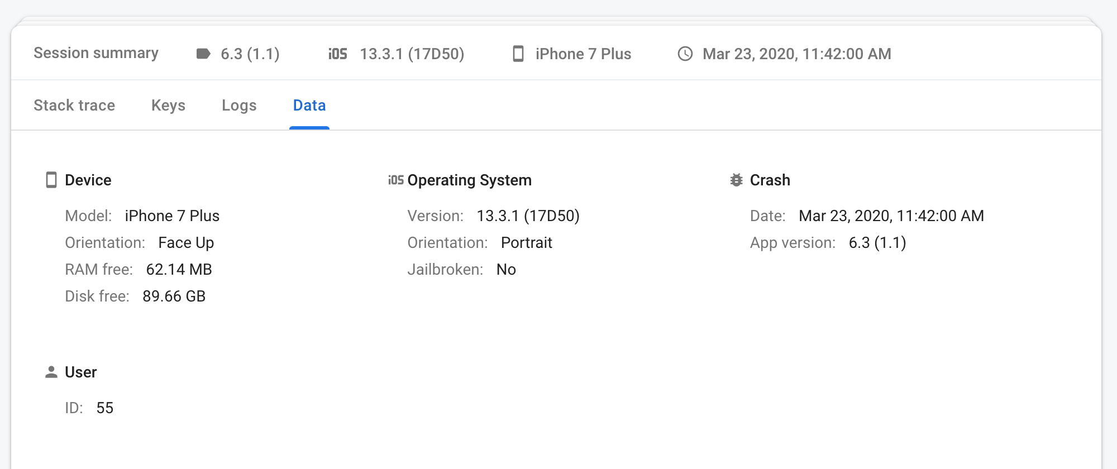Open the Logs tab
This screenshot has width=1117, height=469.
pos(239,105)
